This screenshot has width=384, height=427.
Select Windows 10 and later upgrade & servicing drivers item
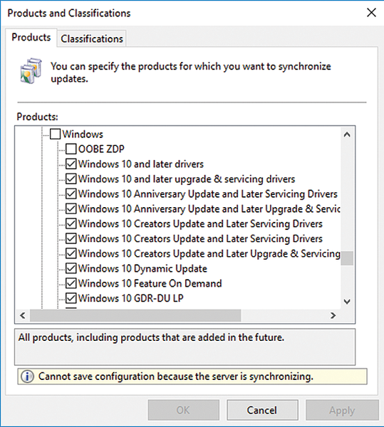click(x=187, y=179)
